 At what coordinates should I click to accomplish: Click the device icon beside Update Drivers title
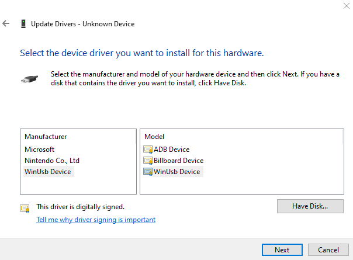pos(23,23)
